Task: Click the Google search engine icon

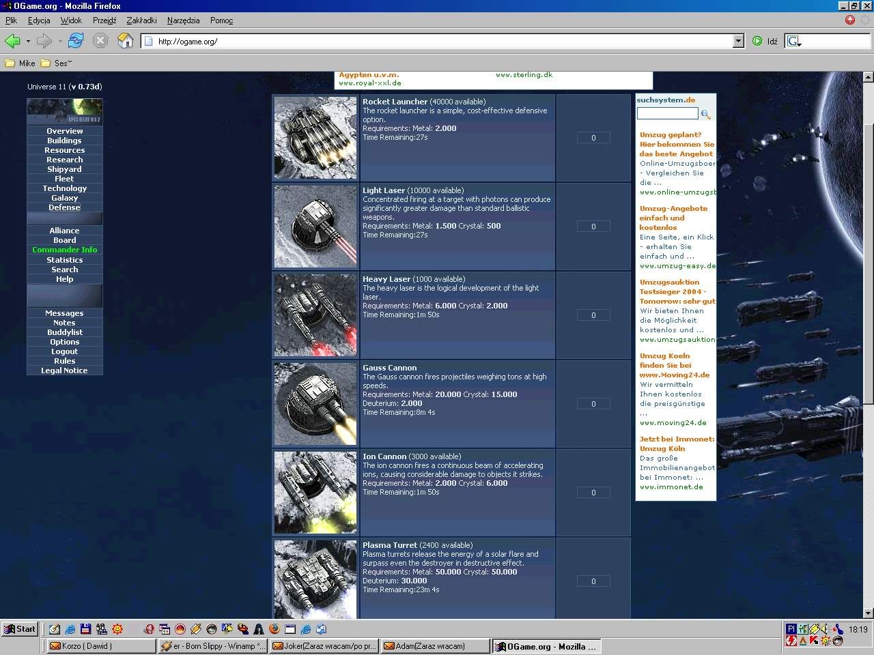Action: pyautogui.click(x=793, y=41)
